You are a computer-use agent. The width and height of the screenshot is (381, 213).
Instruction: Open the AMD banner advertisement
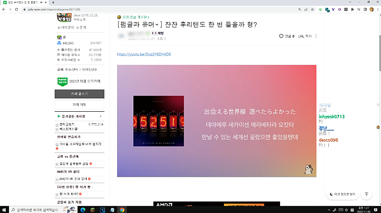[x=217, y=204]
